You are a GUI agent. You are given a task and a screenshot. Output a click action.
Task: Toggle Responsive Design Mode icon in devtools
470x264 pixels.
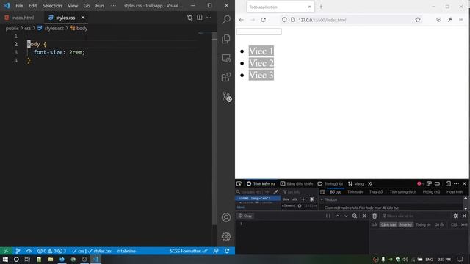tap(448, 183)
